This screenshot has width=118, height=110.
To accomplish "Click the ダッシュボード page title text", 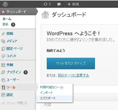I will 69,14.
